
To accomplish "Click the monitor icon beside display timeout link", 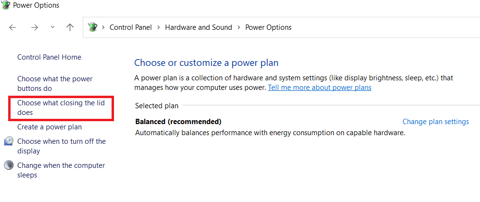I will coord(9,141).
